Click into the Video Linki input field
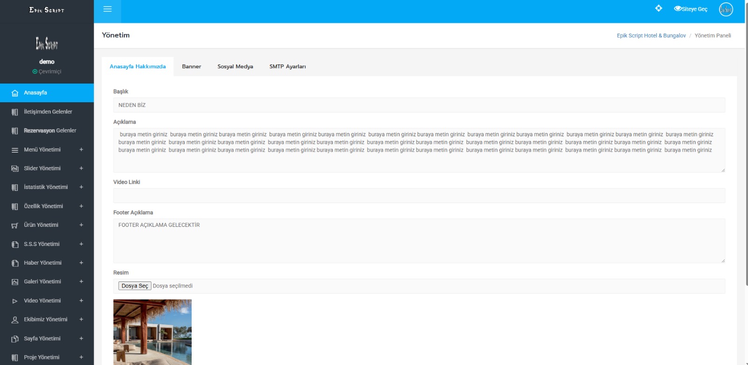The width and height of the screenshot is (748, 365). (x=419, y=196)
